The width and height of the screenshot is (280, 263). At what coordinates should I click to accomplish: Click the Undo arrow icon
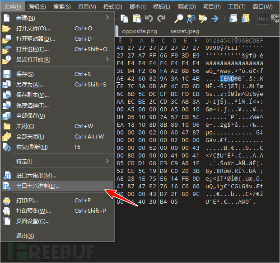(x=149, y=19)
